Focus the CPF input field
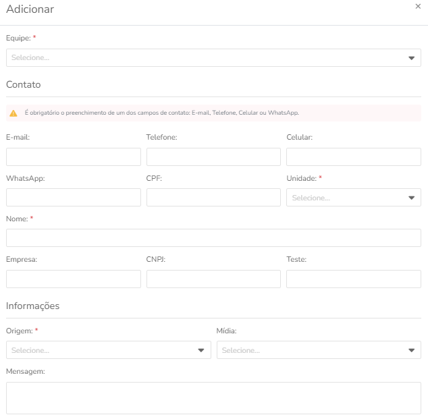 pos(213,197)
